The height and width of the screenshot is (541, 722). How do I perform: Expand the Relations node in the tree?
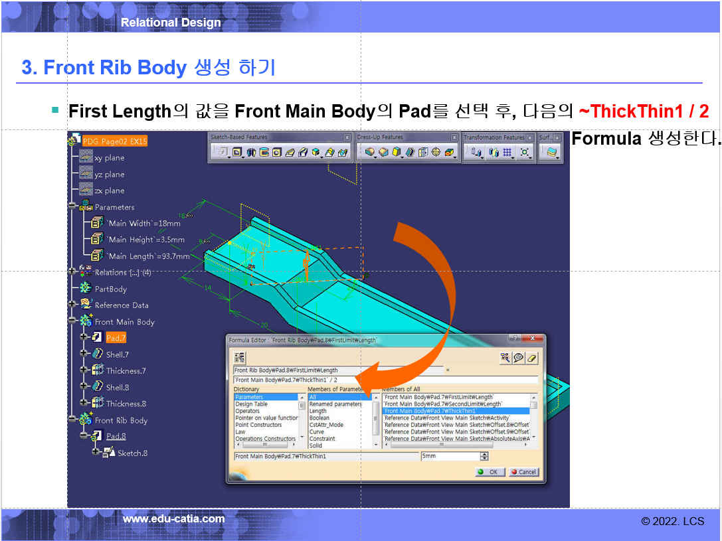pyautogui.click(x=72, y=272)
